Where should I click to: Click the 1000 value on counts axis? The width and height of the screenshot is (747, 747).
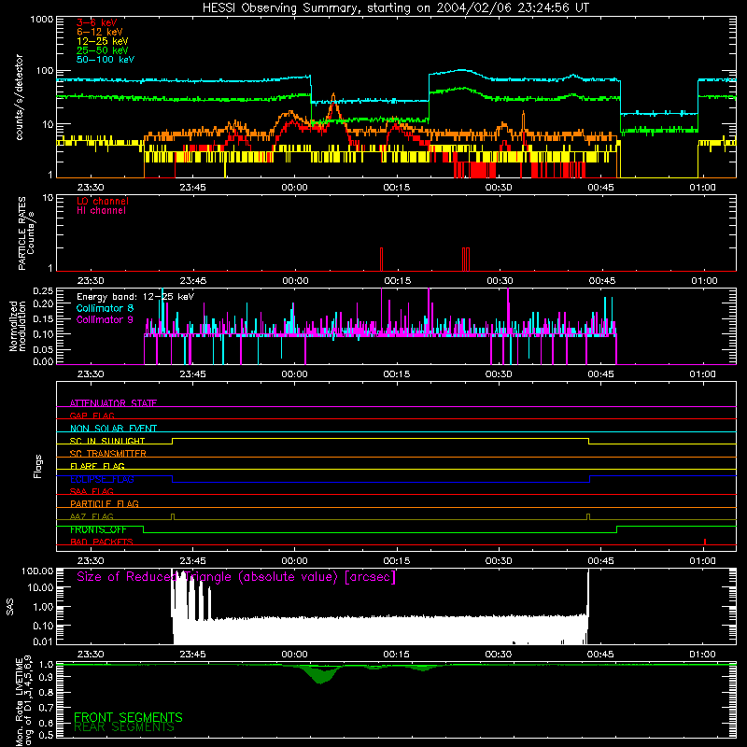click(42, 20)
